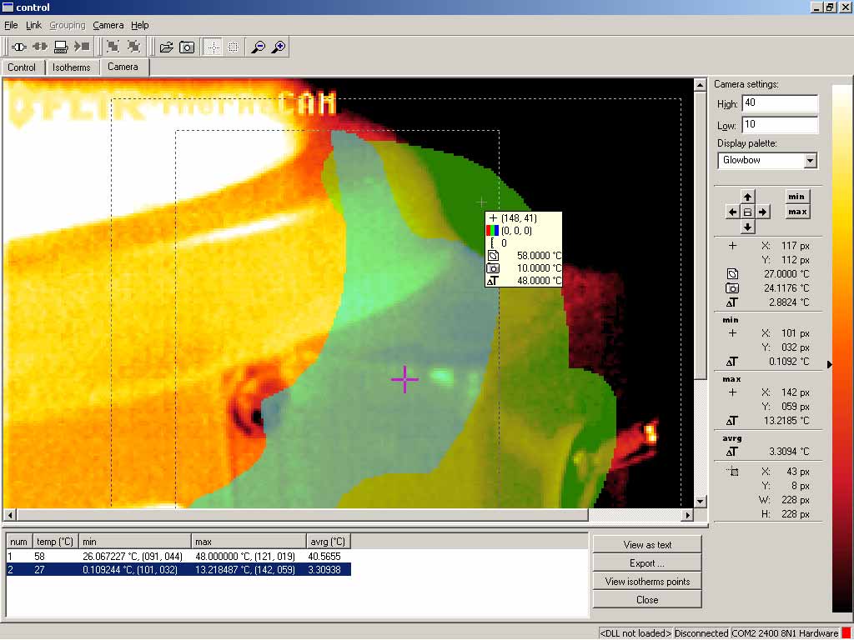
Task: Toggle the crosshair cursor mode button
Action: [213, 47]
